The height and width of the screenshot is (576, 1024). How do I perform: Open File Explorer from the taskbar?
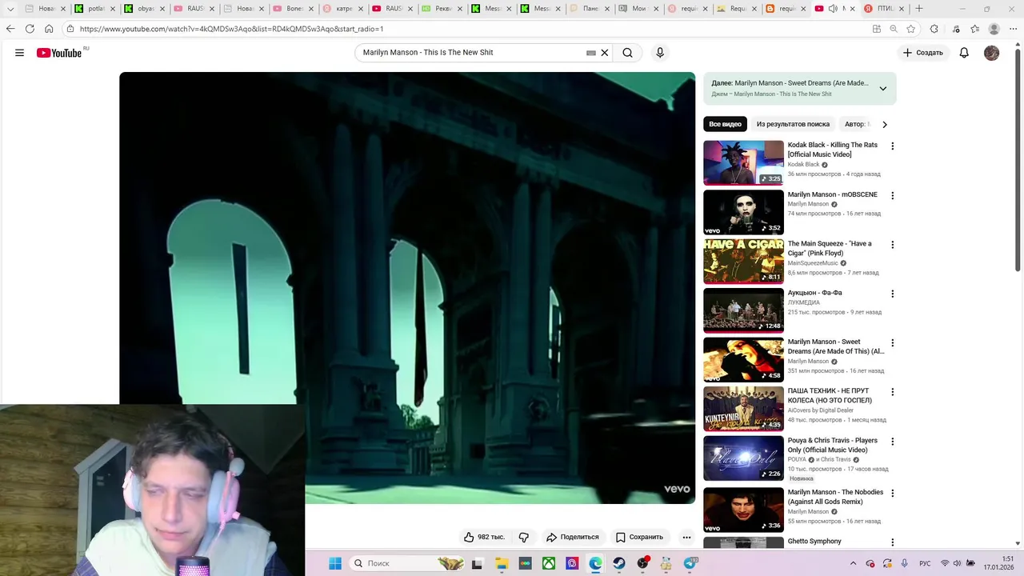pyautogui.click(x=502, y=563)
